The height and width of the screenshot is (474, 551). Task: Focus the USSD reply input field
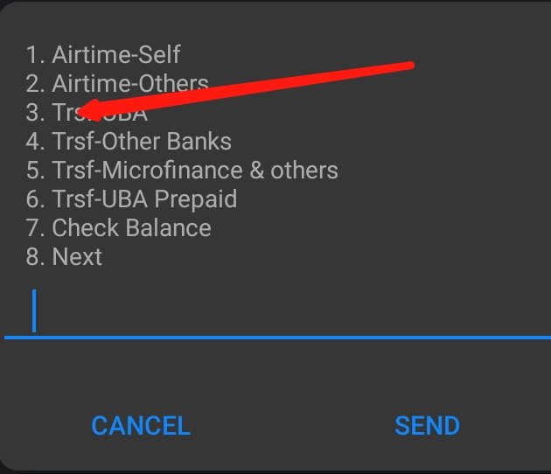tap(277, 311)
